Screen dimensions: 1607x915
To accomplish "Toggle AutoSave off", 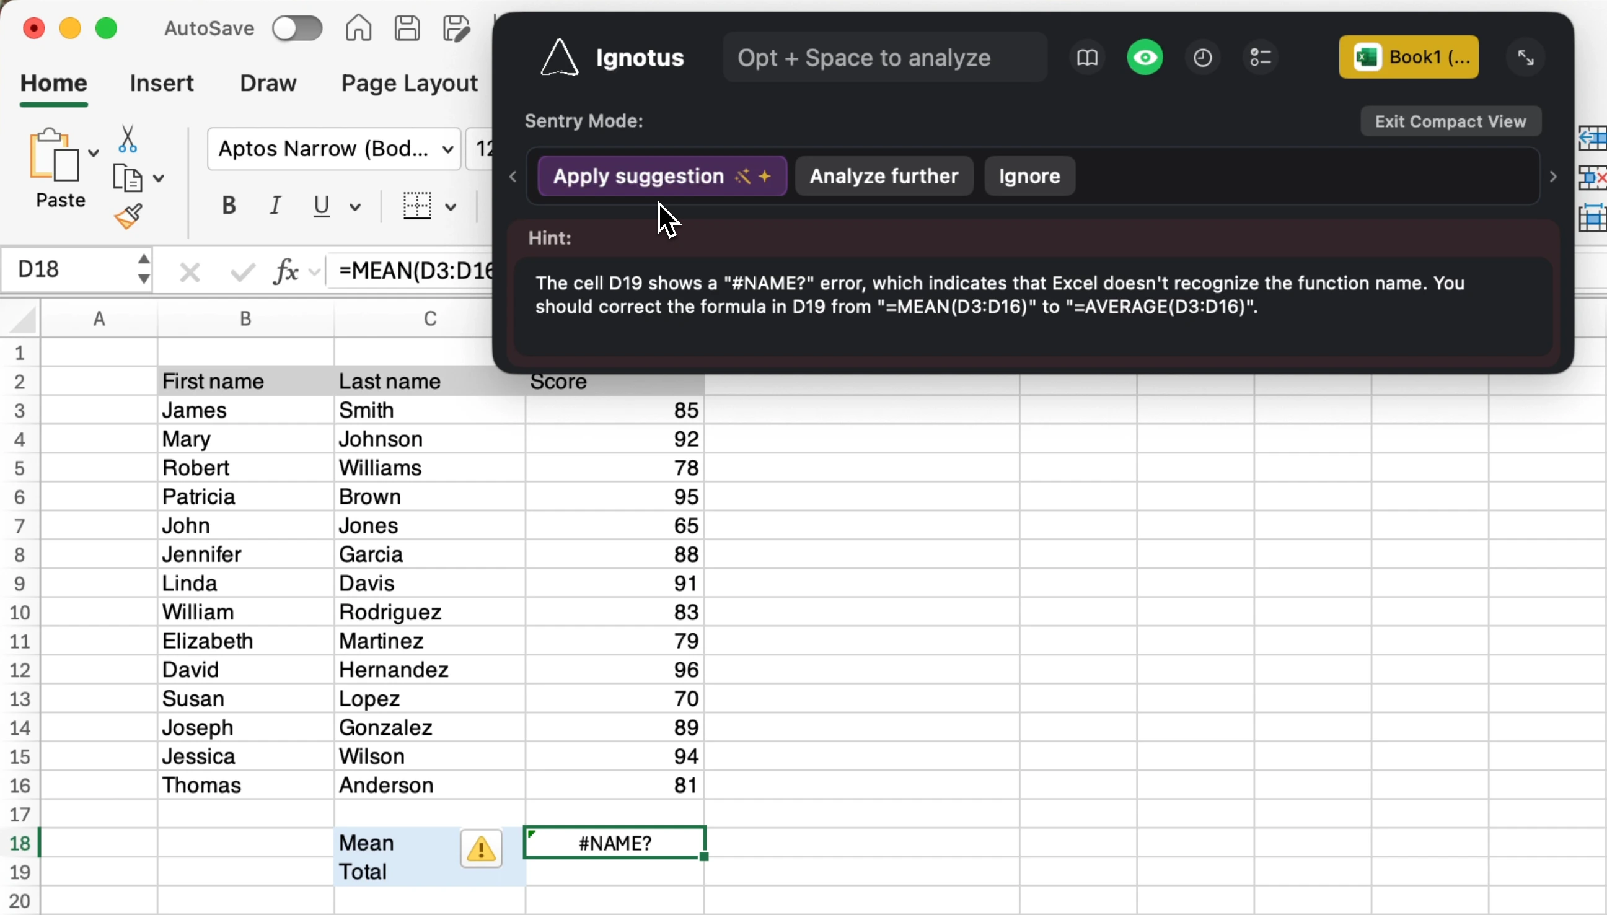I will click(297, 28).
